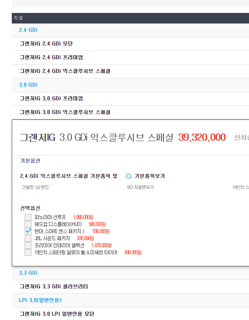Uncheck 현대 스마트 센스 패키지 I
The height and width of the screenshot is (320, 249).
(x=28, y=231)
